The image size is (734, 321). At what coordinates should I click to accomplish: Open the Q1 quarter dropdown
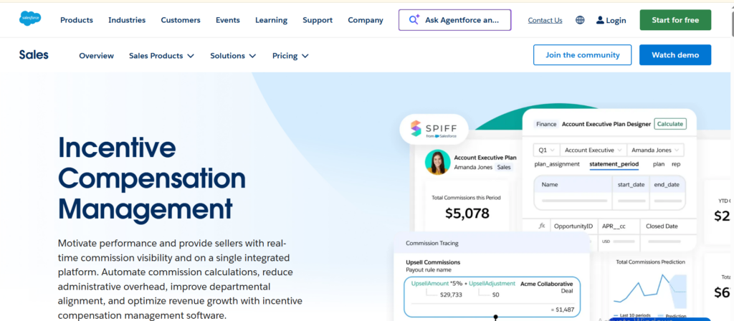[x=545, y=150]
